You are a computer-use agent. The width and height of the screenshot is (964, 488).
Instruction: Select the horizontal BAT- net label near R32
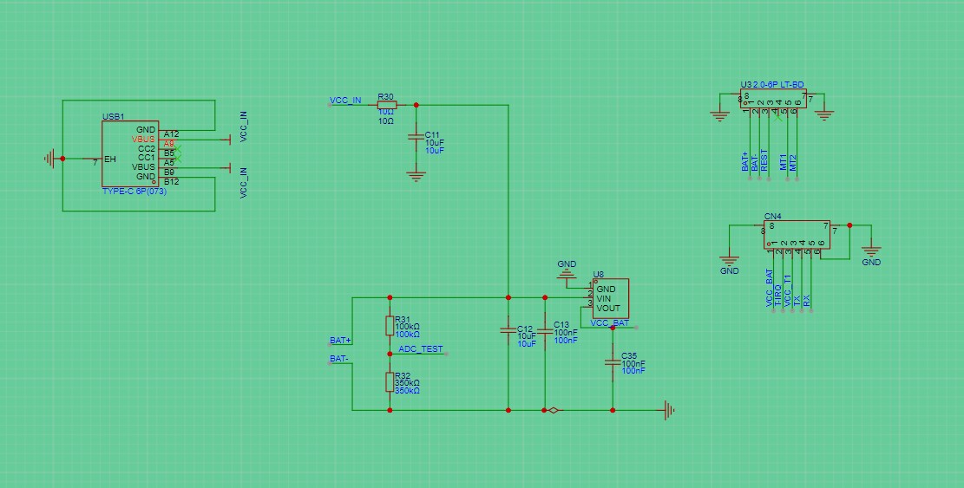point(338,359)
